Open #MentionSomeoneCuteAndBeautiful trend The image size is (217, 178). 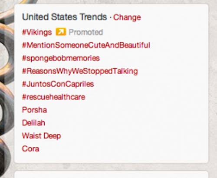pyautogui.click(x=86, y=45)
